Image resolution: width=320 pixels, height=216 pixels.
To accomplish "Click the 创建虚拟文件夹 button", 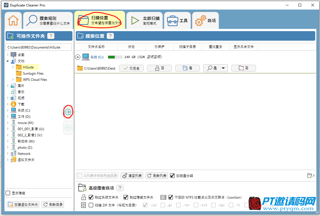I will (23, 204).
